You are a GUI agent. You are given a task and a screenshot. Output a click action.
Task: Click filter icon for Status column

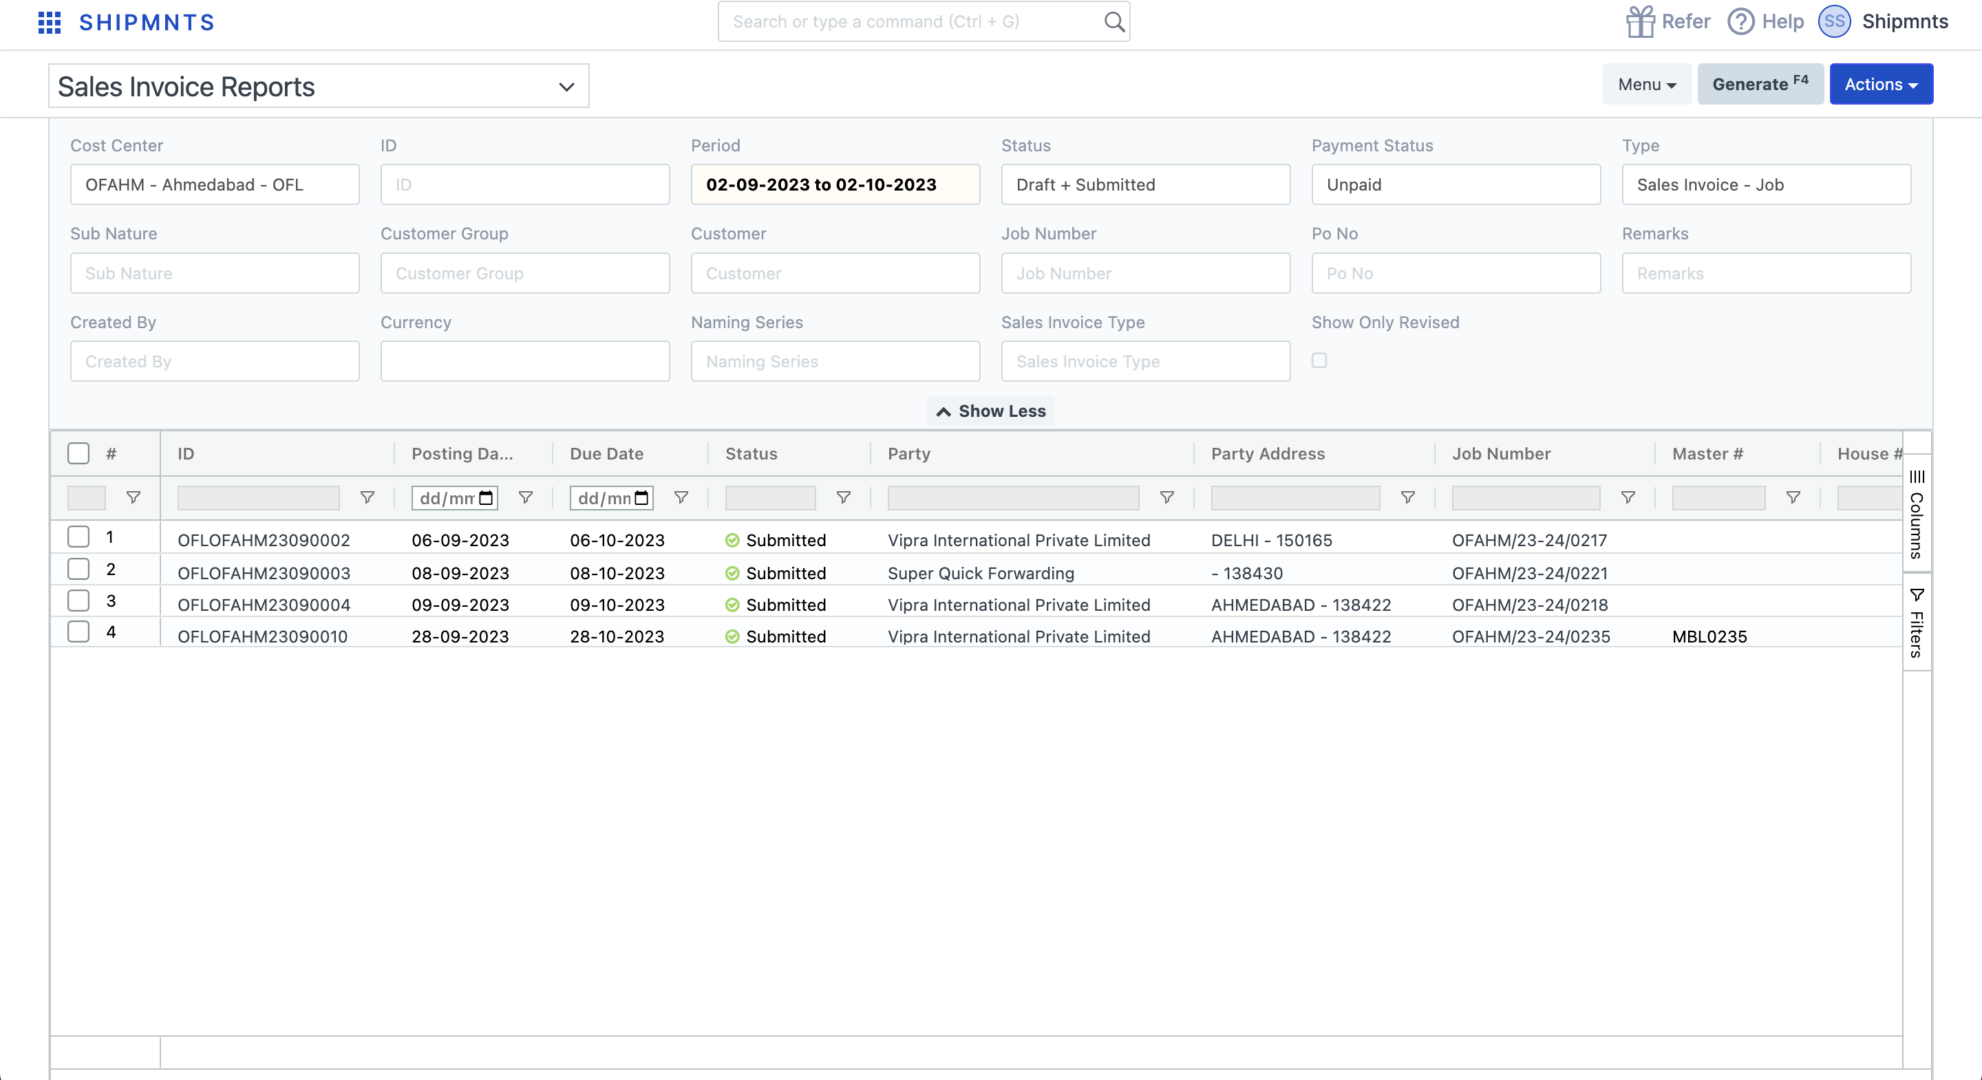click(x=843, y=497)
